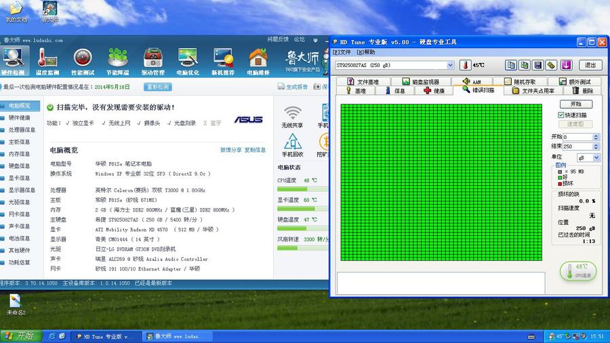Click 结束 value input field
610x343 pixels.
click(577, 146)
